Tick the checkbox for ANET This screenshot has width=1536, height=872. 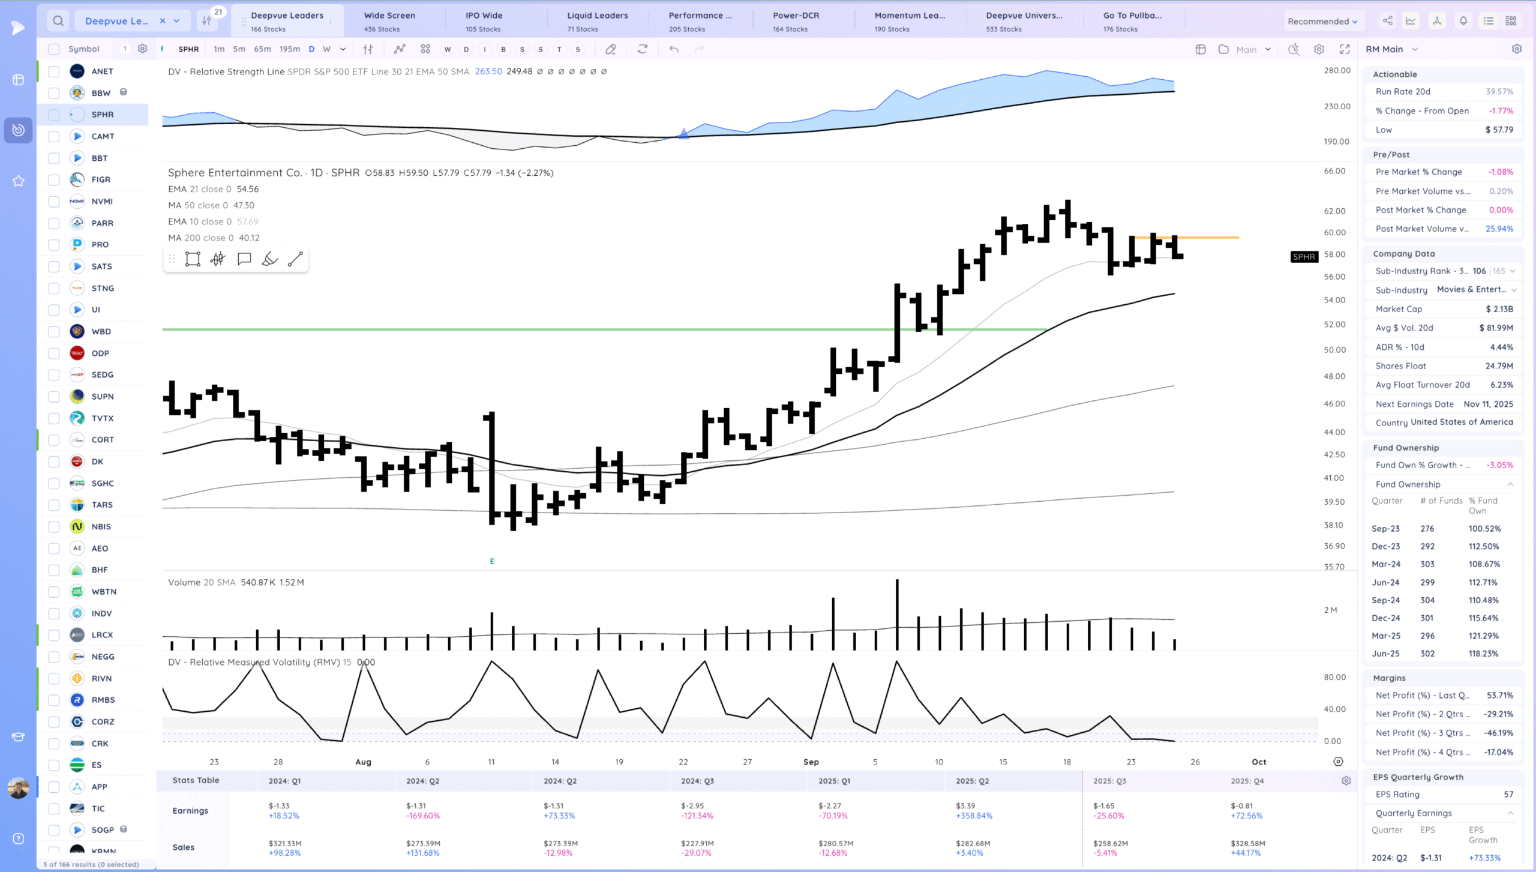(54, 71)
